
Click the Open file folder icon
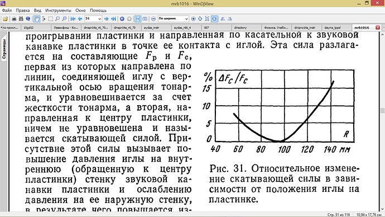(x=5, y=18)
